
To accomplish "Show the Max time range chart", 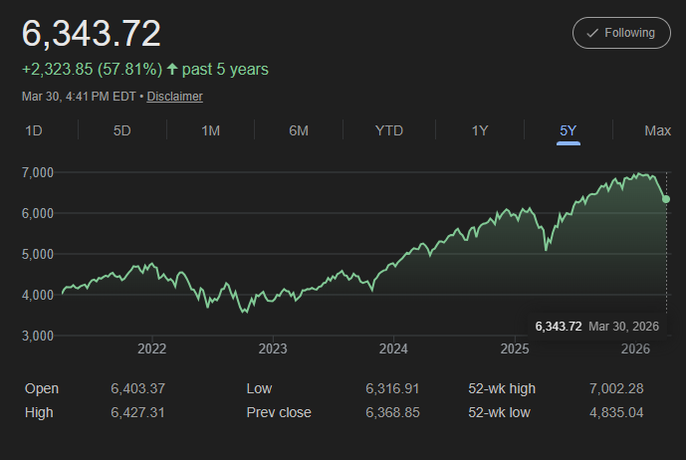I will point(657,131).
